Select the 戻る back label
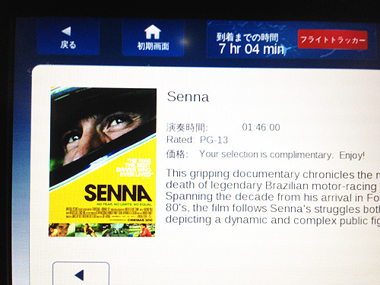380x285 pixels. coord(68,45)
